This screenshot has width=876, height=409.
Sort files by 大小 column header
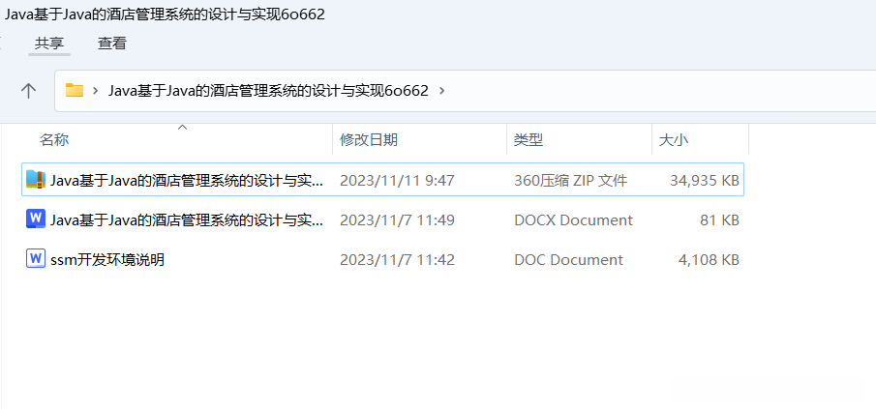(674, 139)
